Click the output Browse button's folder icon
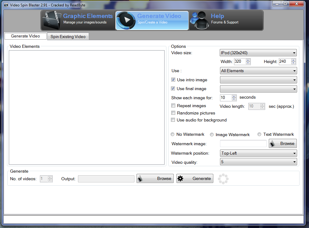Screen dimensions: 309x228 140,179
